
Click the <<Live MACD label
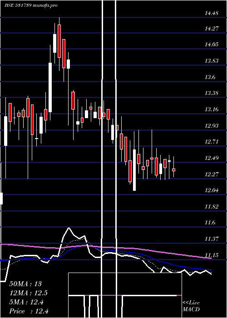191,306
